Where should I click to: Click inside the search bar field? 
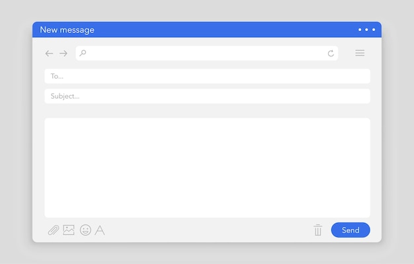click(207, 53)
